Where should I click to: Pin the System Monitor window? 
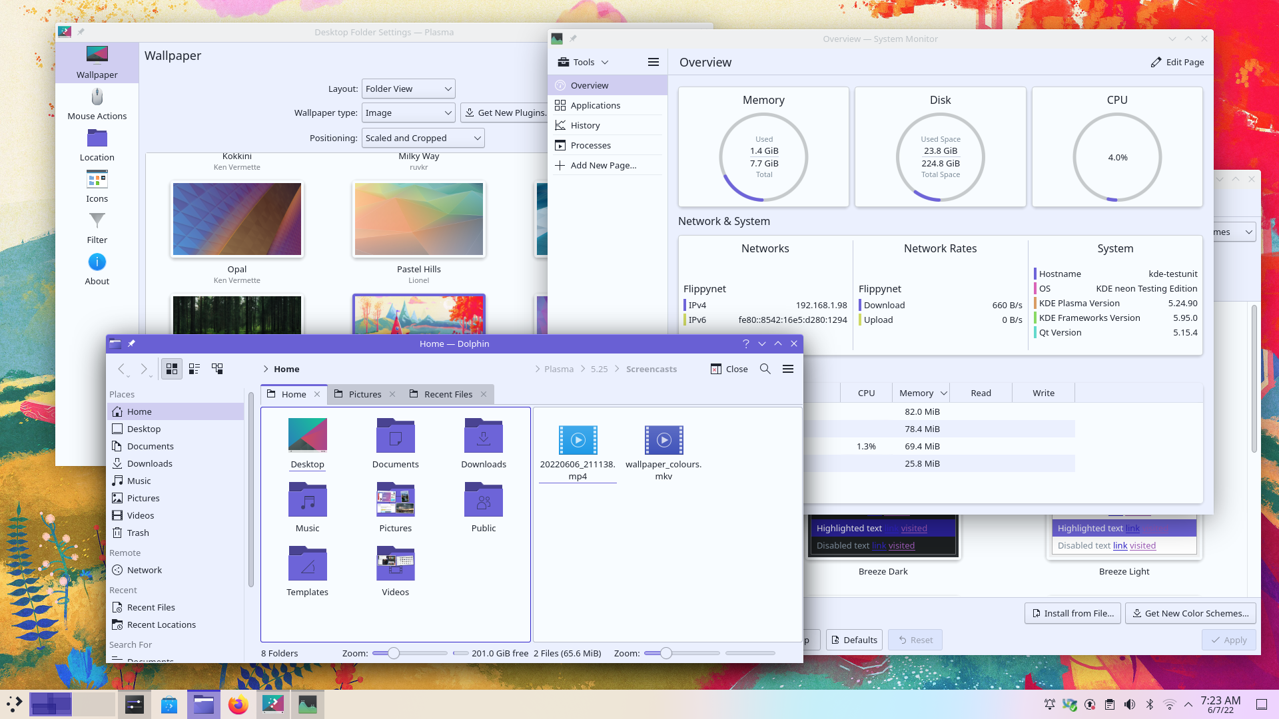click(x=574, y=39)
